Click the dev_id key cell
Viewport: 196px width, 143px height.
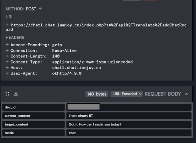point(34,107)
